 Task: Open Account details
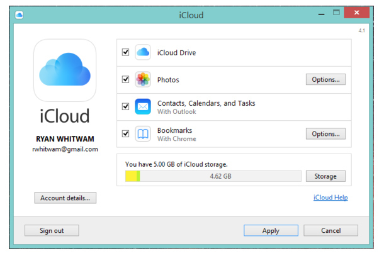pos(65,198)
